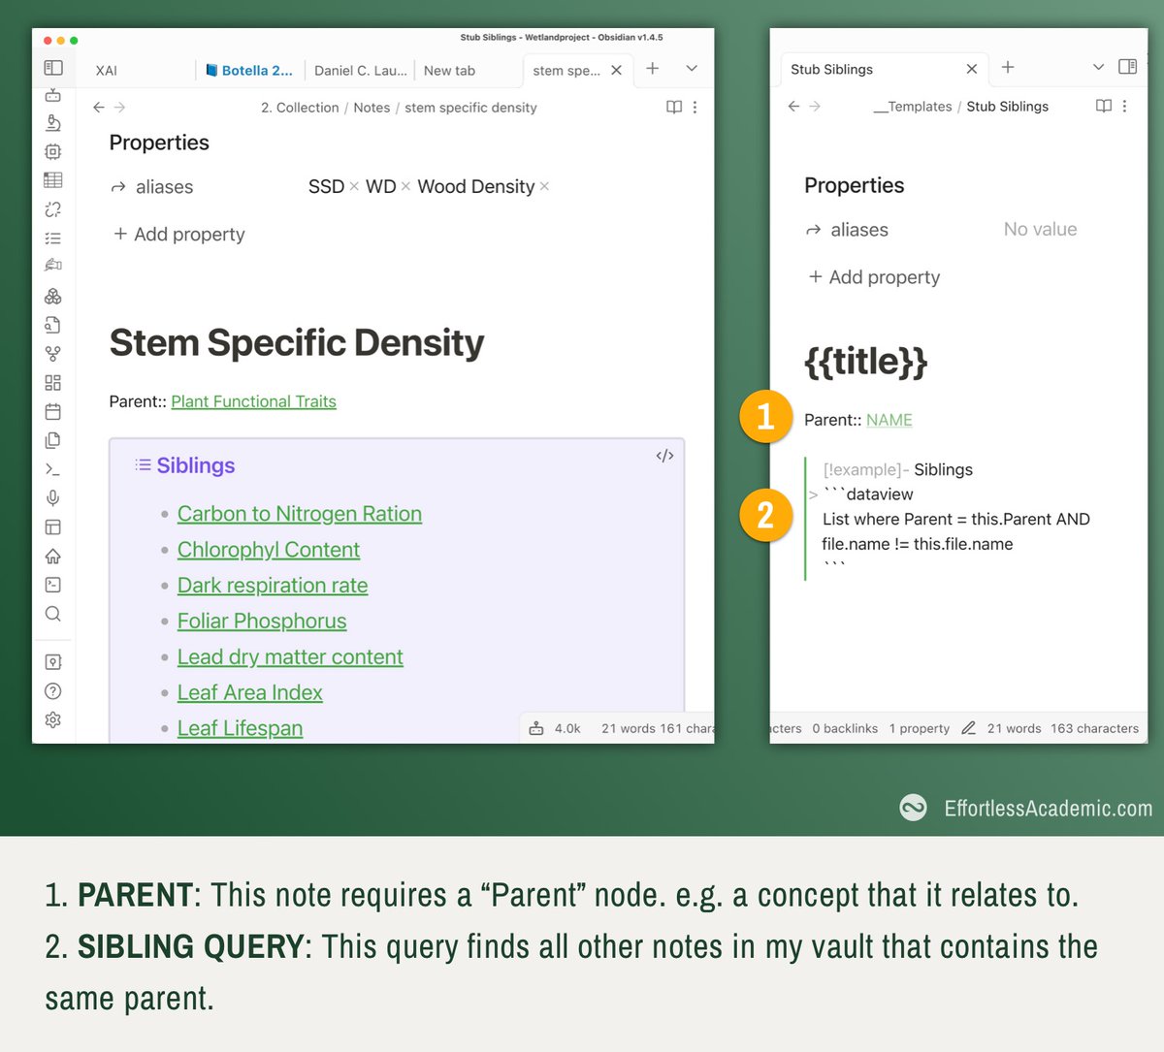Switch to the Botella 2... tab
This screenshot has width=1164, height=1052.
click(x=249, y=71)
